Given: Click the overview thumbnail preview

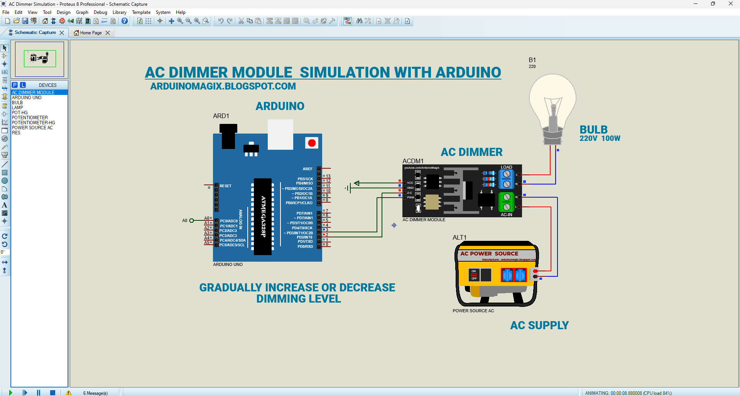Looking at the screenshot, I should (40, 59).
